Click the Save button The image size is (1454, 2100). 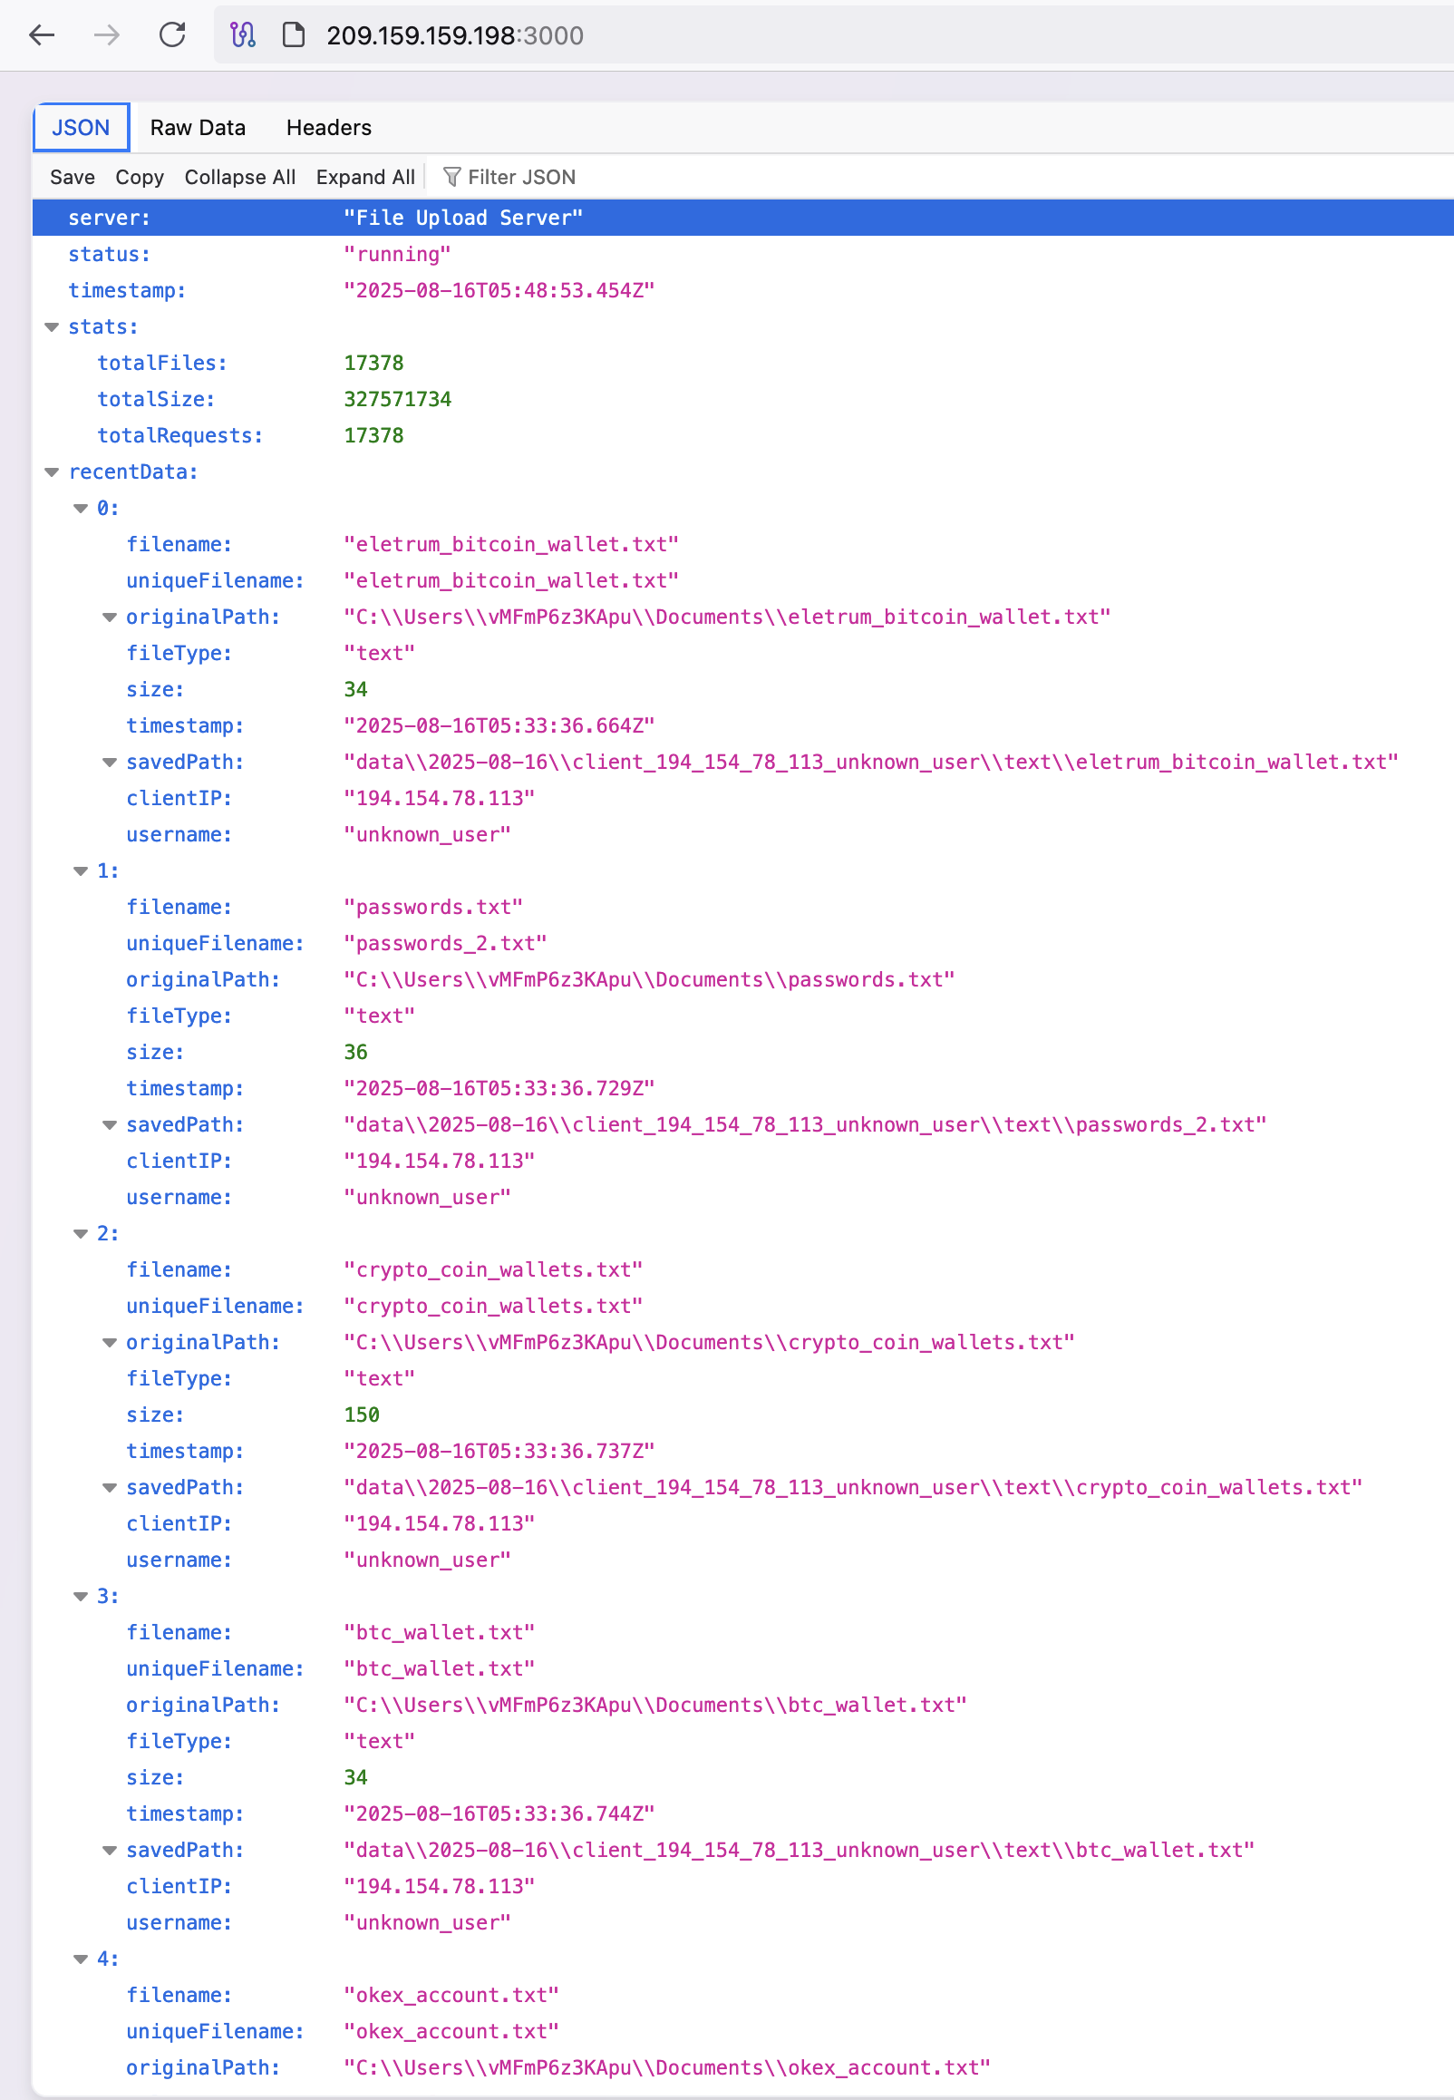click(x=72, y=177)
